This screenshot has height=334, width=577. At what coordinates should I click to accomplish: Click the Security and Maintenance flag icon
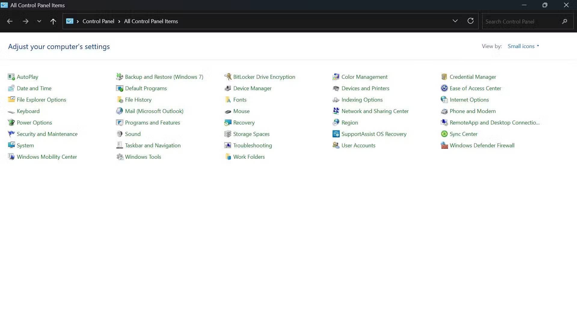(11, 134)
